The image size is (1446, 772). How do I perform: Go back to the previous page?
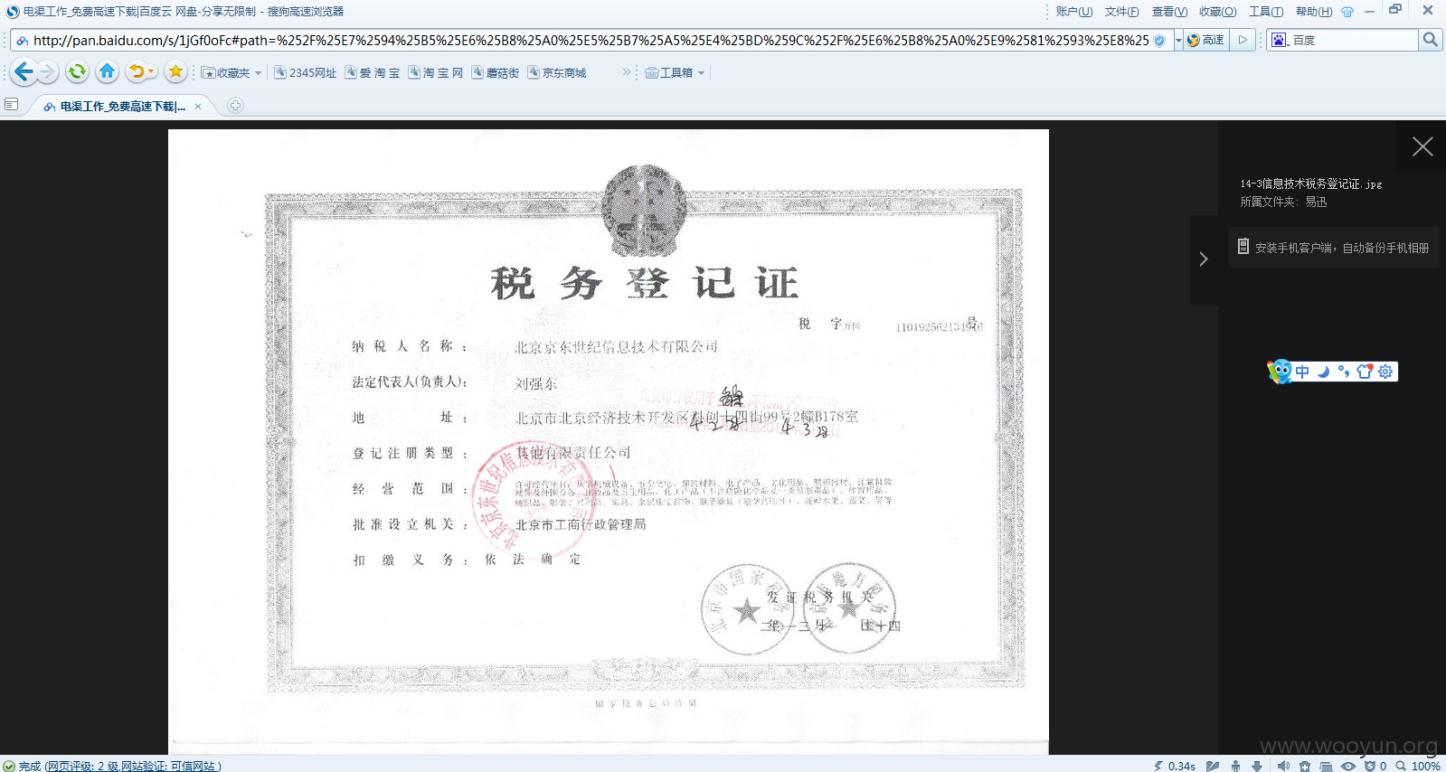[24, 71]
